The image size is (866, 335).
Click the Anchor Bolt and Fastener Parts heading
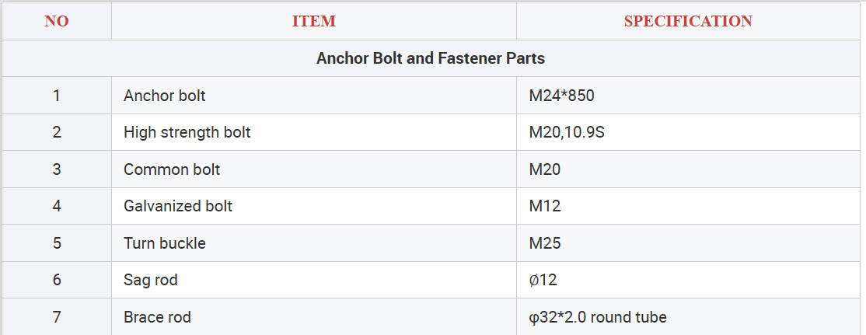(431, 58)
